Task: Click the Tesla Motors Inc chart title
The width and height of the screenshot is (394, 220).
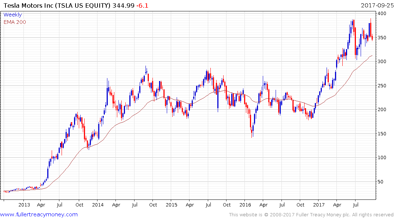Action: (x=57, y=5)
